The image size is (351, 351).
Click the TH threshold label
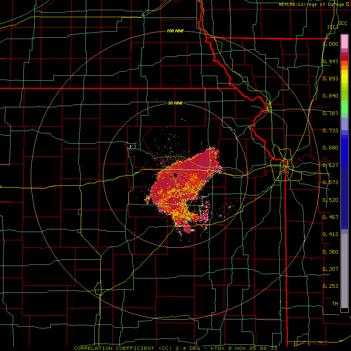[335, 303]
